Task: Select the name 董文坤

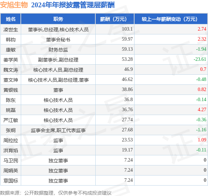Action: coord(11,80)
